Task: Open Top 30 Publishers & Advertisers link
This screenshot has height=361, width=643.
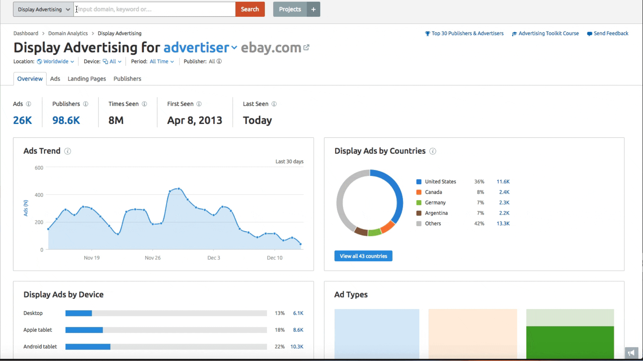Action: coord(468,33)
